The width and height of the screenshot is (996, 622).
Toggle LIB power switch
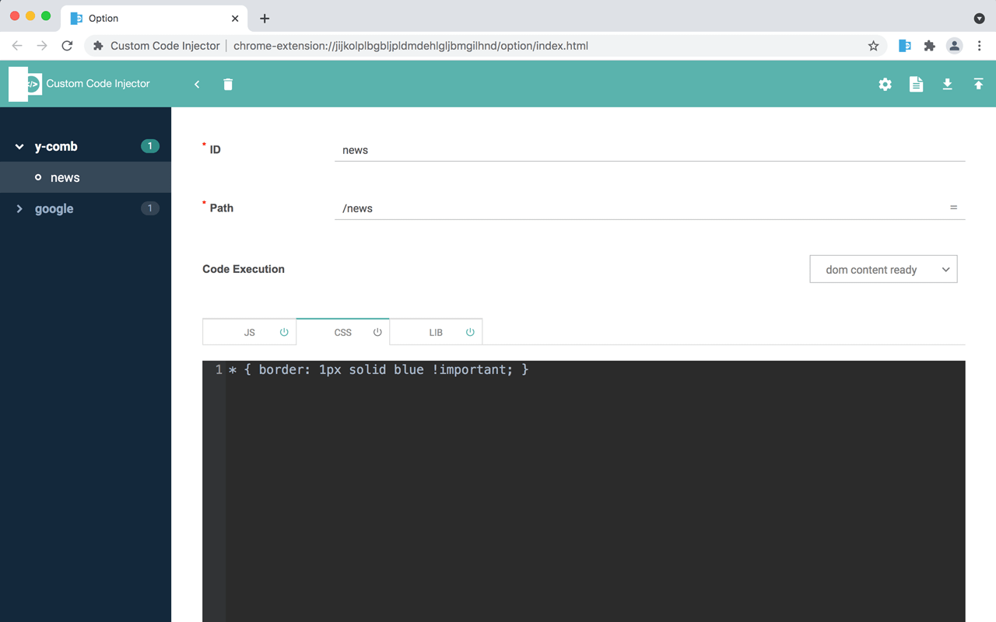tap(470, 332)
